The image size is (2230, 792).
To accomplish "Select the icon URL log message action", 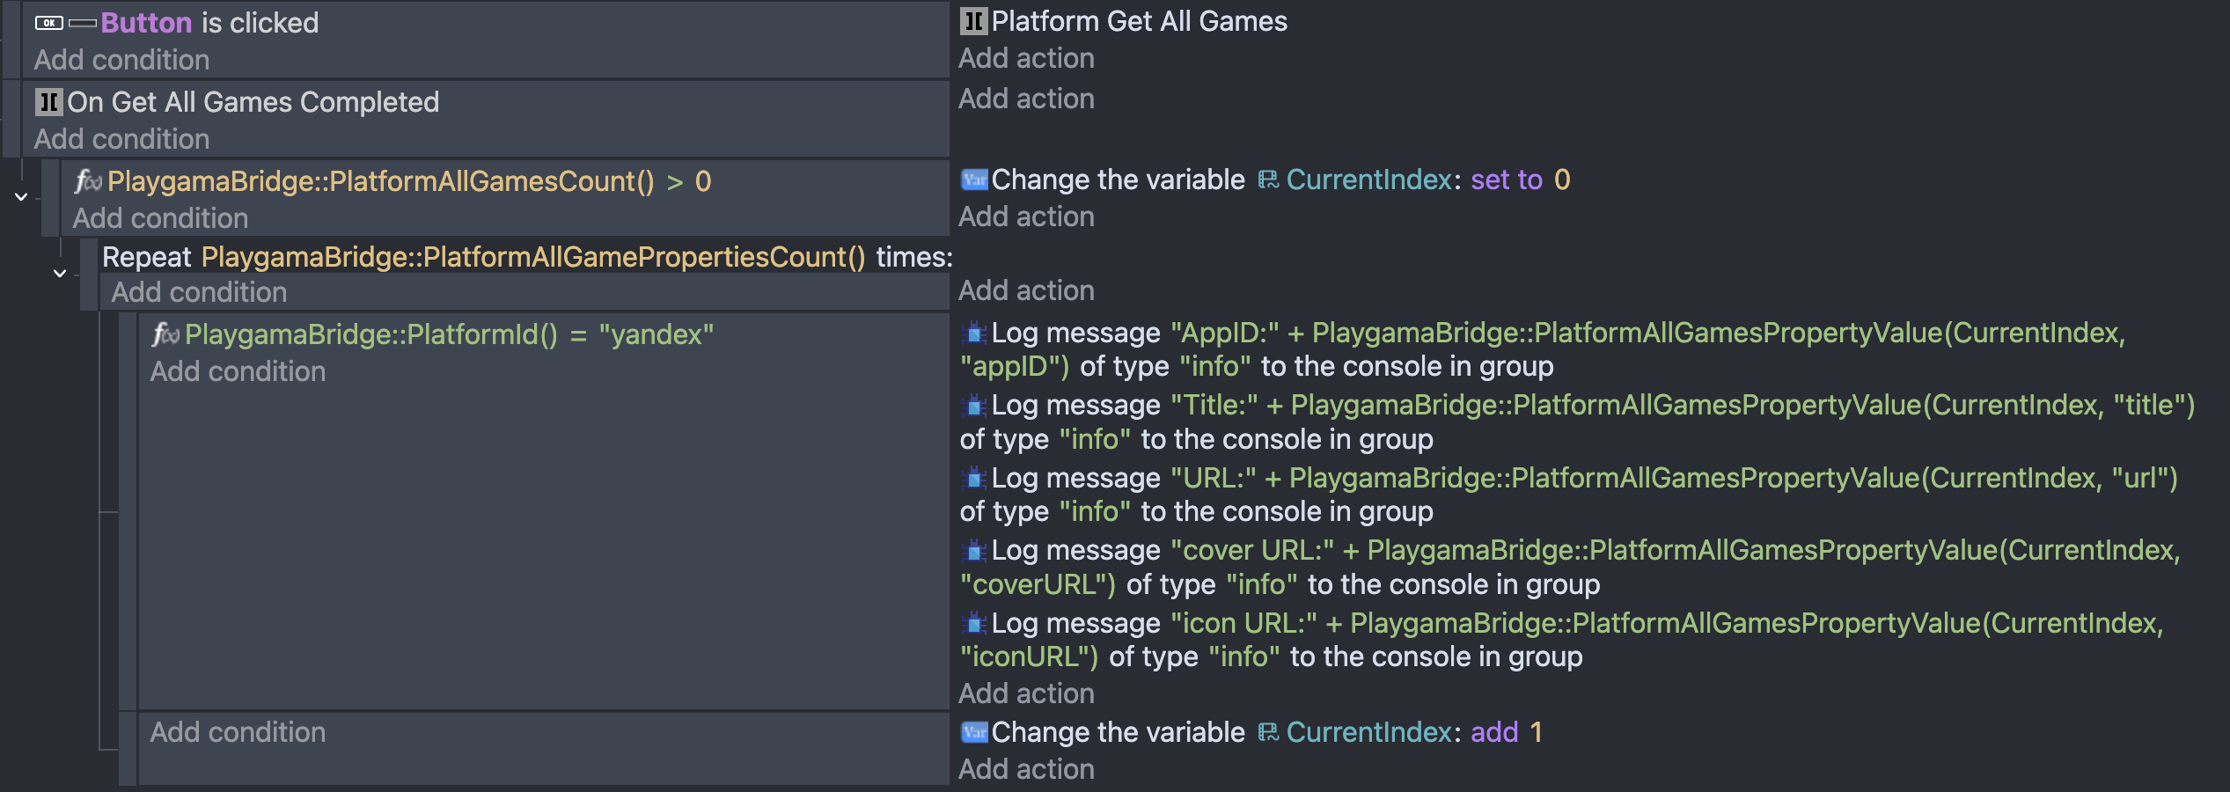I will [x=1561, y=640].
